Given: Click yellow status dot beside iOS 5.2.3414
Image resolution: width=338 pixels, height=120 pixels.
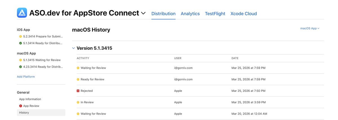Looking at the screenshot, I should point(20,37).
